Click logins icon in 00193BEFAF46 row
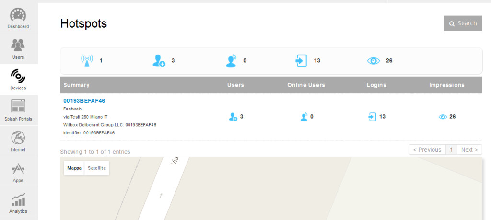Screen dimensions: 491x220 (372, 117)
